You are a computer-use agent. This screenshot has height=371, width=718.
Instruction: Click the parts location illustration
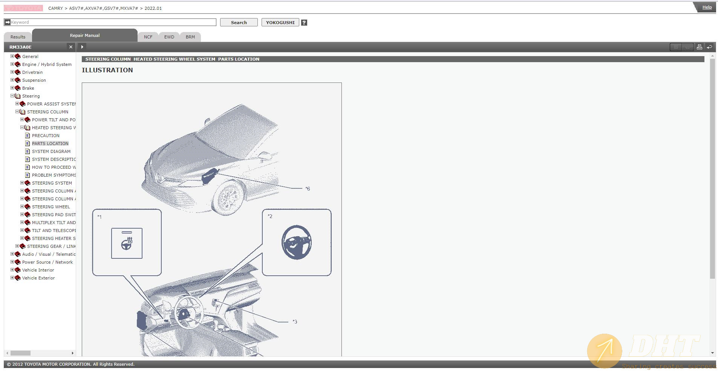click(x=212, y=220)
